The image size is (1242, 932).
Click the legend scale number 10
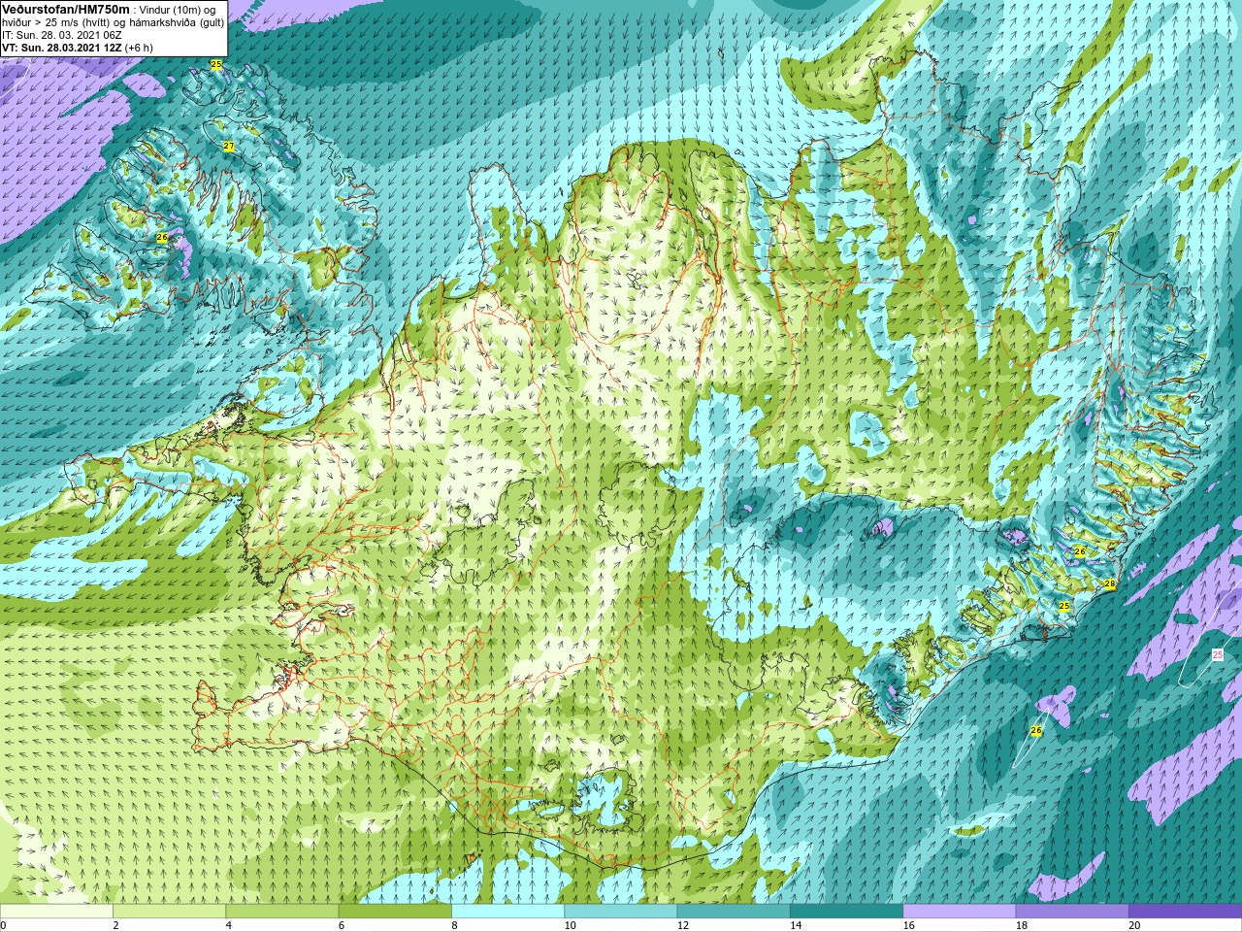tap(571, 925)
